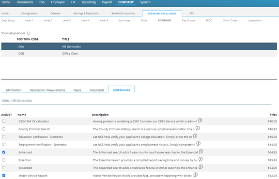Open info icon for Essential screening
This screenshot has width=279, height=179.
(x=201, y=159)
